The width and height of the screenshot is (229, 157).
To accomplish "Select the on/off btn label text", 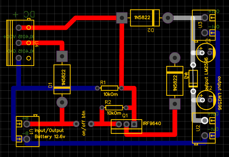I will pyautogui.click(x=84, y=123).
